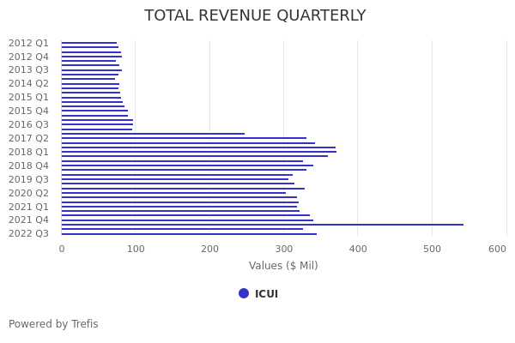The width and height of the screenshot is (515, 343).
Task: Click the Values ($ Mil) axis title
Action: coord(283,266)
